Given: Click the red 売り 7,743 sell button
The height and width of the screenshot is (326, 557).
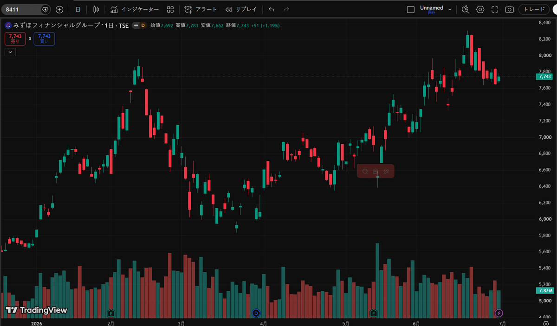Looking at the screenshot, I should click(15, 38).
